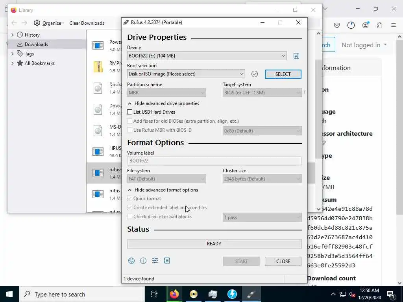Click the save device image icon in Rufus
The width and height of the screenshot is (403, 302).
click(296, 56)
